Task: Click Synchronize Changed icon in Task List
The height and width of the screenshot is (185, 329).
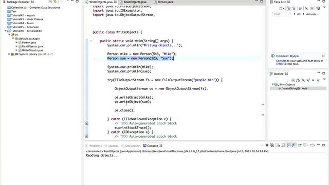Action: tap(318, 8)
